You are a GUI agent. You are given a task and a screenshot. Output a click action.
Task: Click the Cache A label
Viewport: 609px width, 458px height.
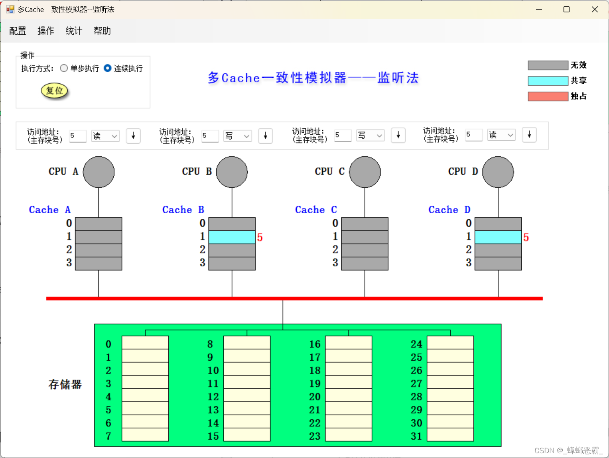point(50,210)
